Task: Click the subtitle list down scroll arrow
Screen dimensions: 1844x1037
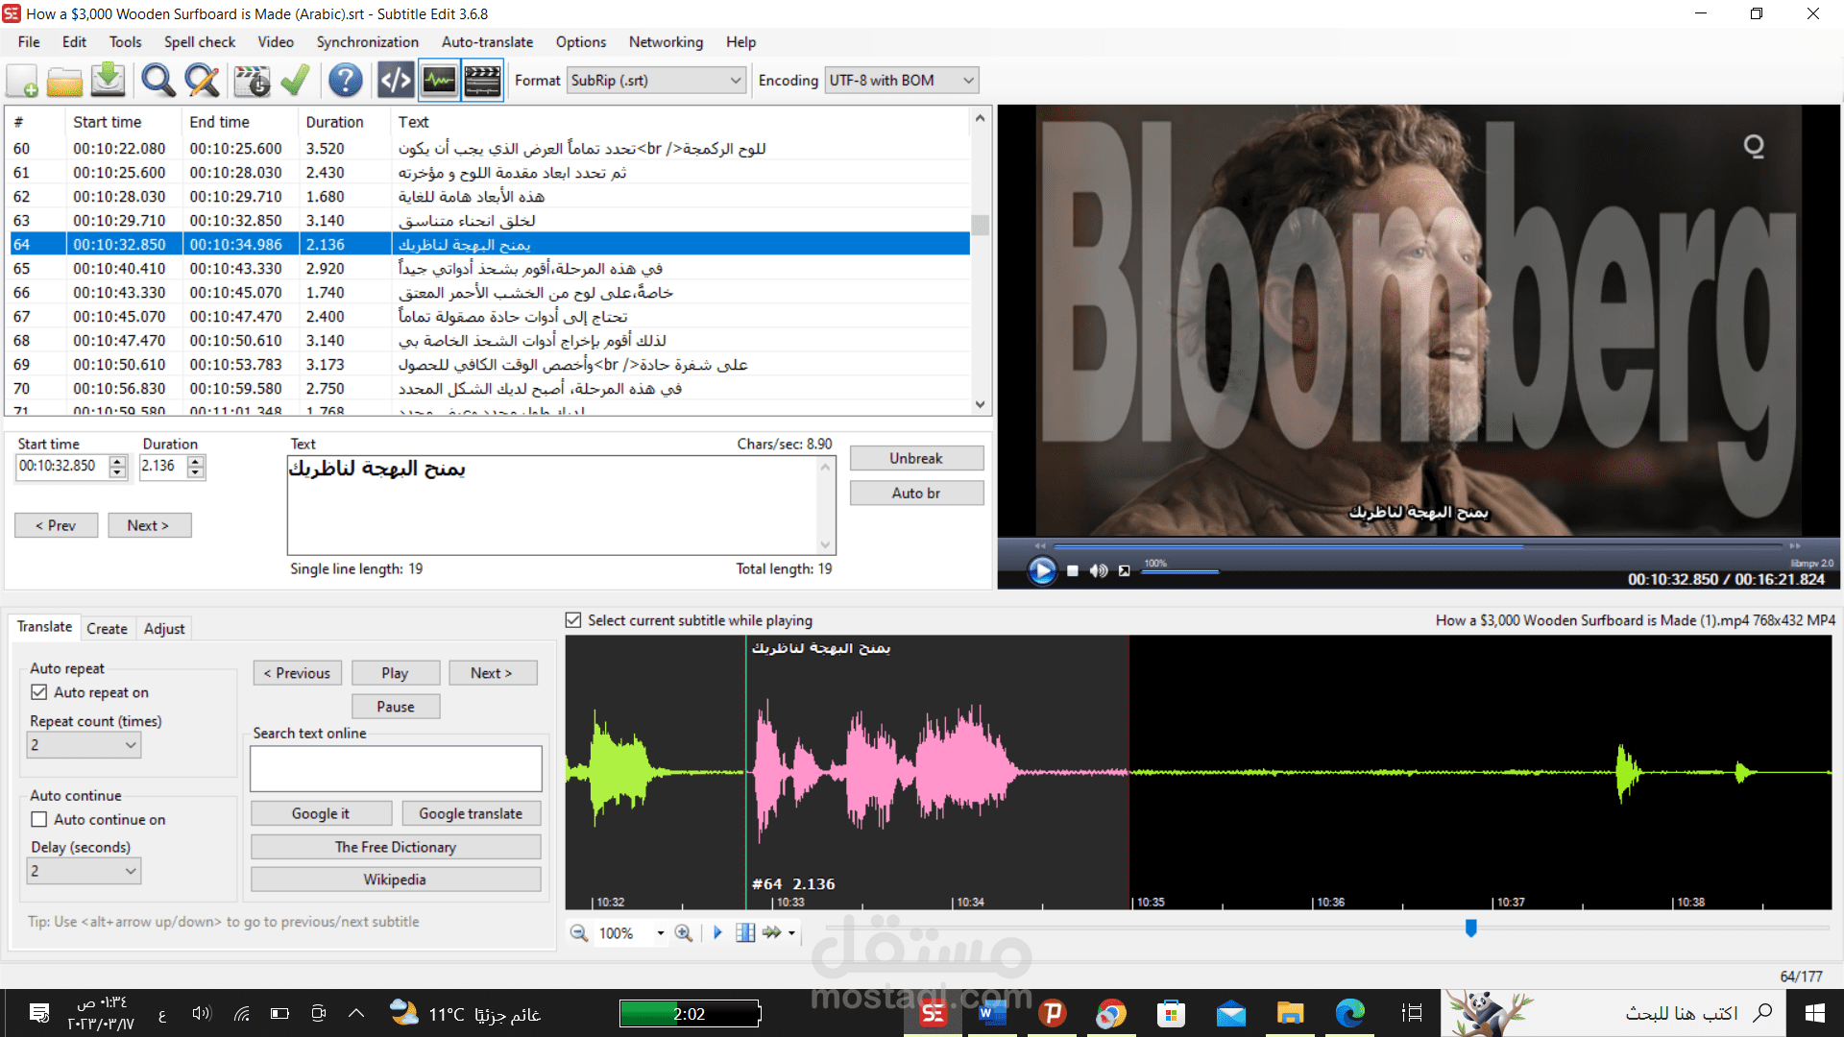Action: 980,404
